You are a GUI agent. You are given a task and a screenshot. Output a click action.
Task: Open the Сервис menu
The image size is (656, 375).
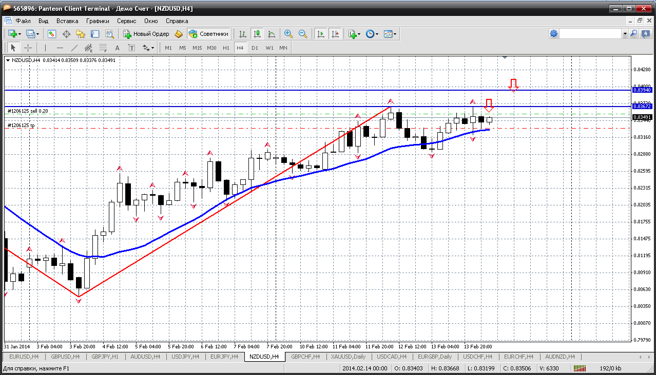click(126, 21)
